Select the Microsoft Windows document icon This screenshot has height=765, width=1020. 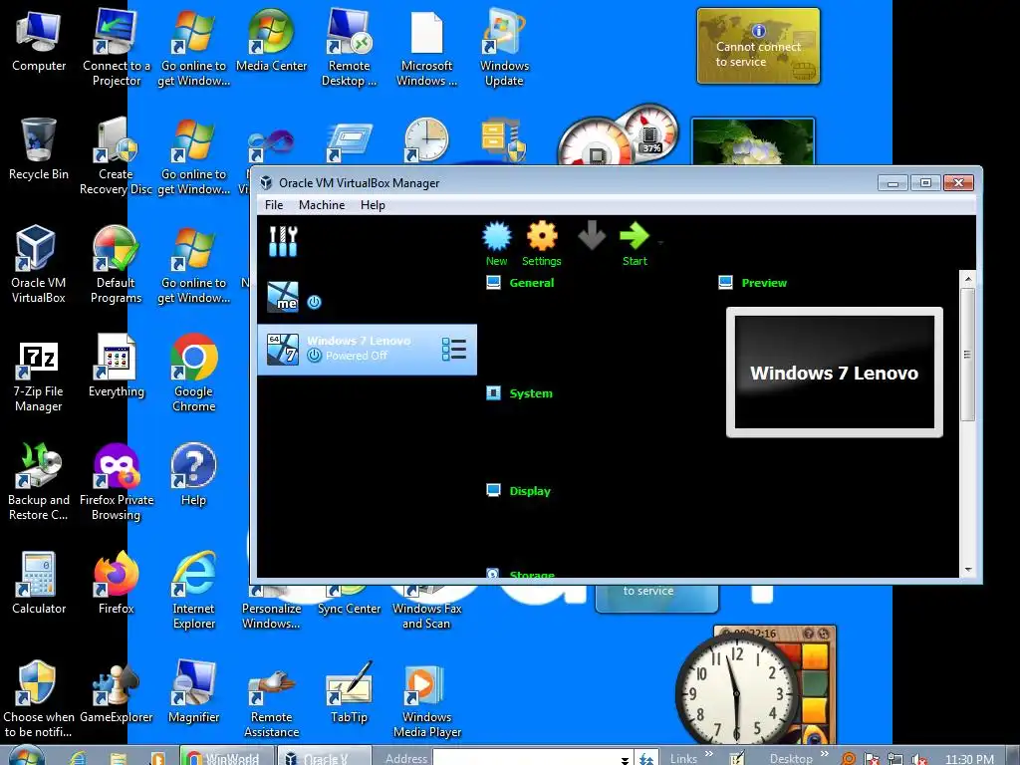(426, 47)
